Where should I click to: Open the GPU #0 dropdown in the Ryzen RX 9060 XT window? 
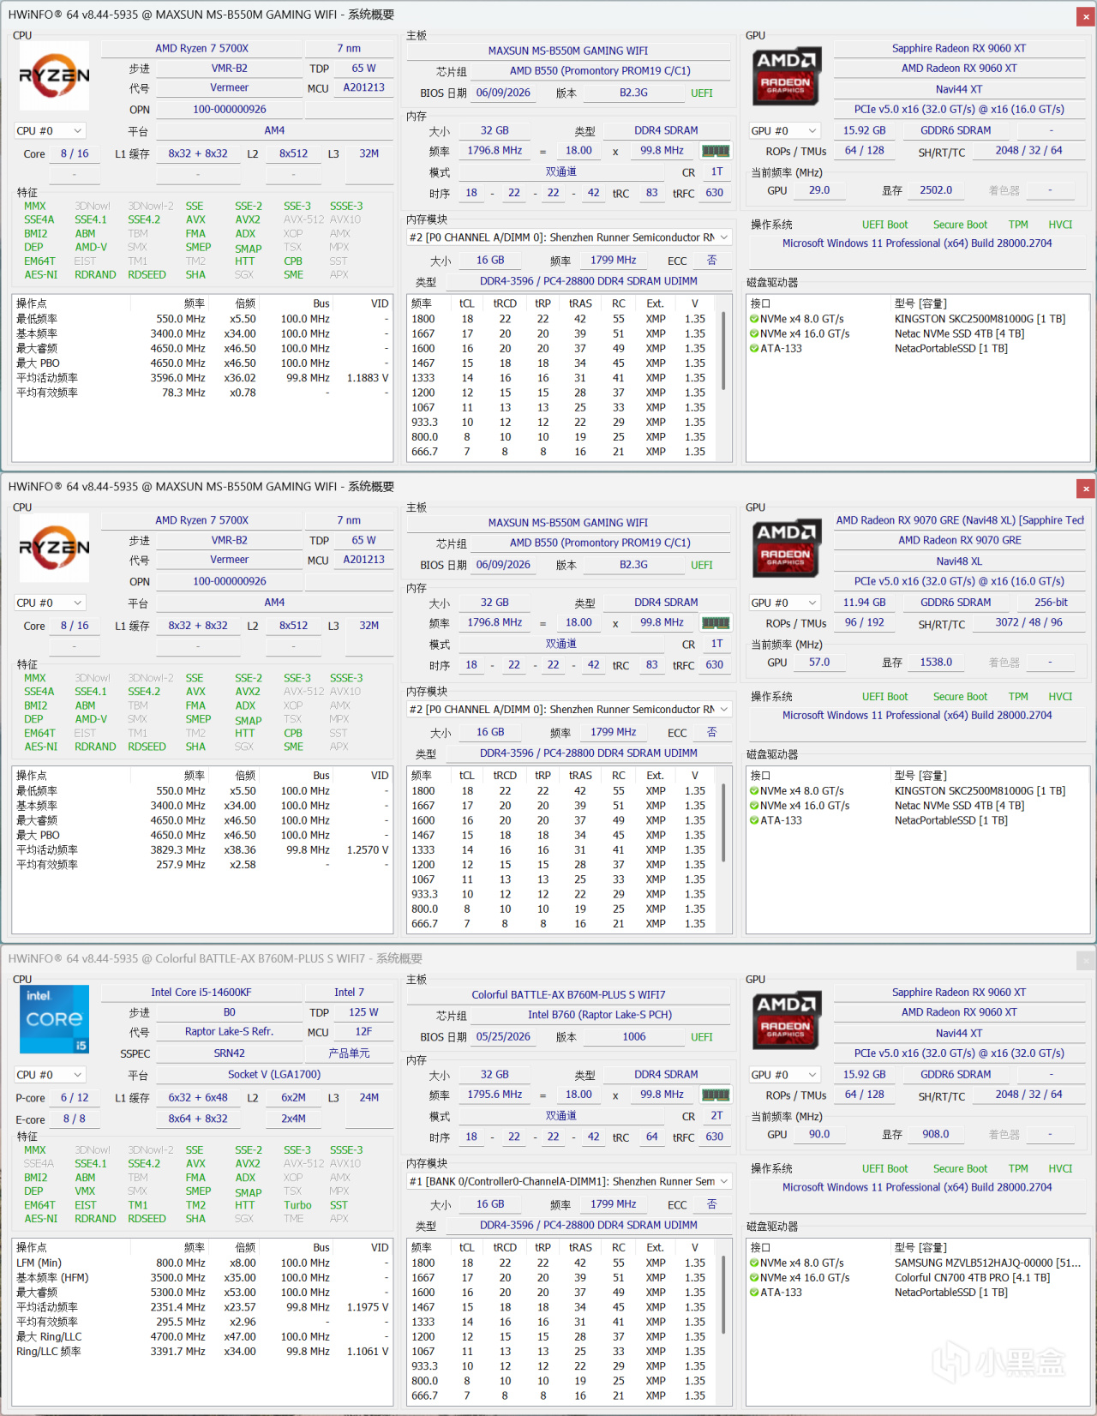(785, 131)
